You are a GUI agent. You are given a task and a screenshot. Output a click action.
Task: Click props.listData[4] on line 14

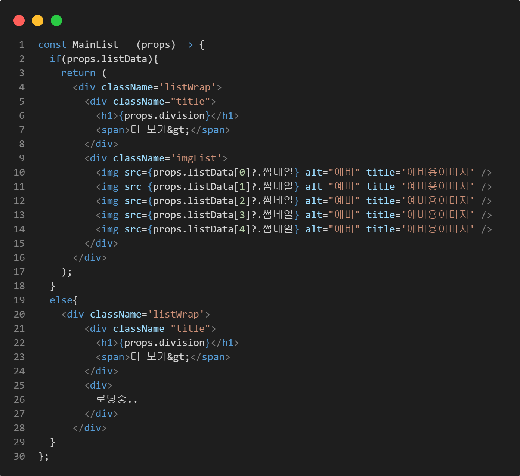[x=202, y=229]
